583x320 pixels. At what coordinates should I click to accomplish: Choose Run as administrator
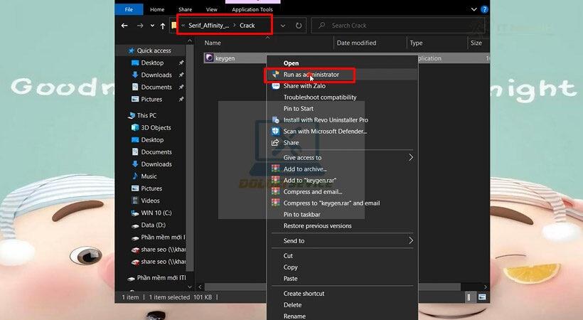click(311, 75)
